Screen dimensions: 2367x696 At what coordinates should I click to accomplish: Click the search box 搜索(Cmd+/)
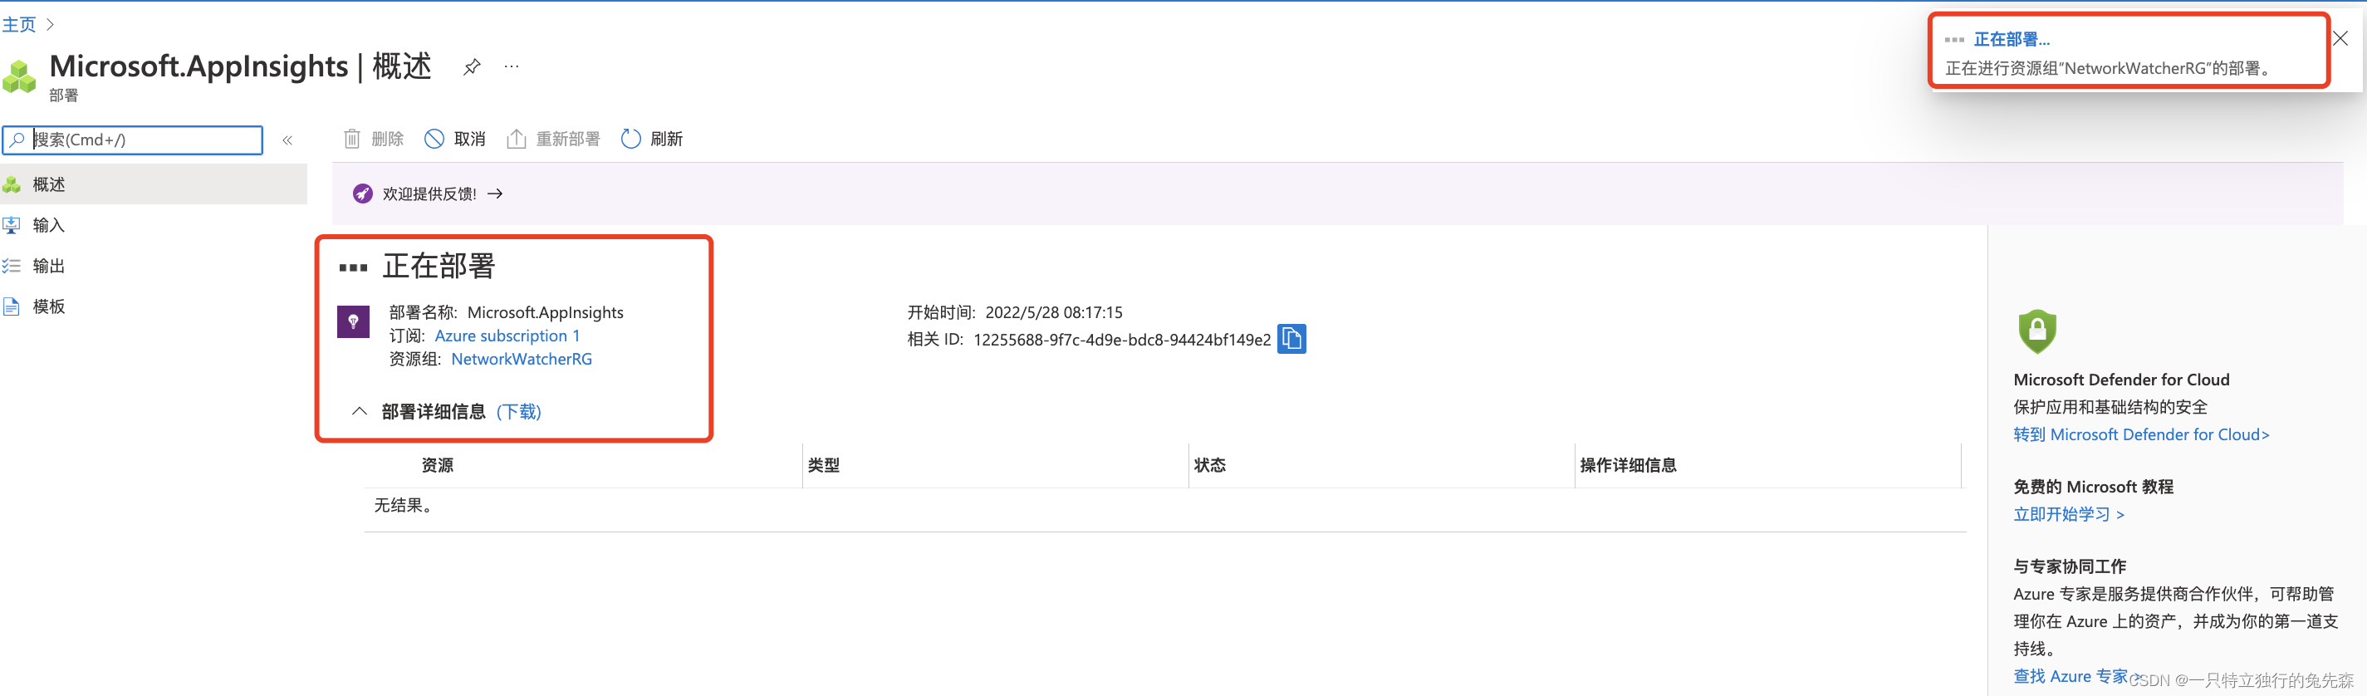[x=132, y=140]
